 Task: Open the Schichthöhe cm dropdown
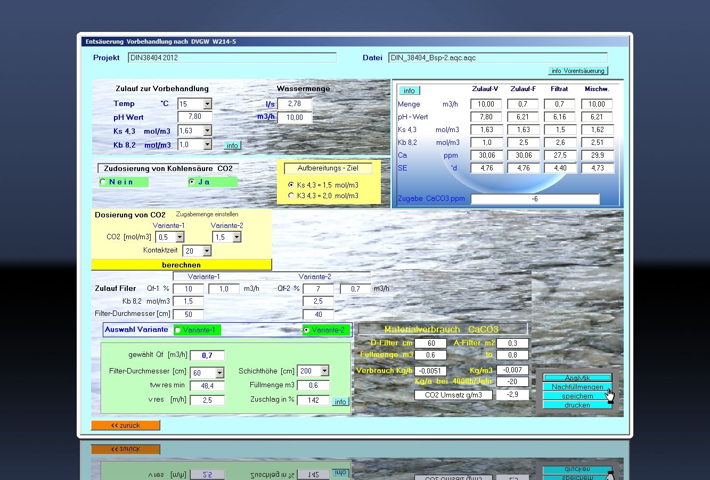pos(324,371)
